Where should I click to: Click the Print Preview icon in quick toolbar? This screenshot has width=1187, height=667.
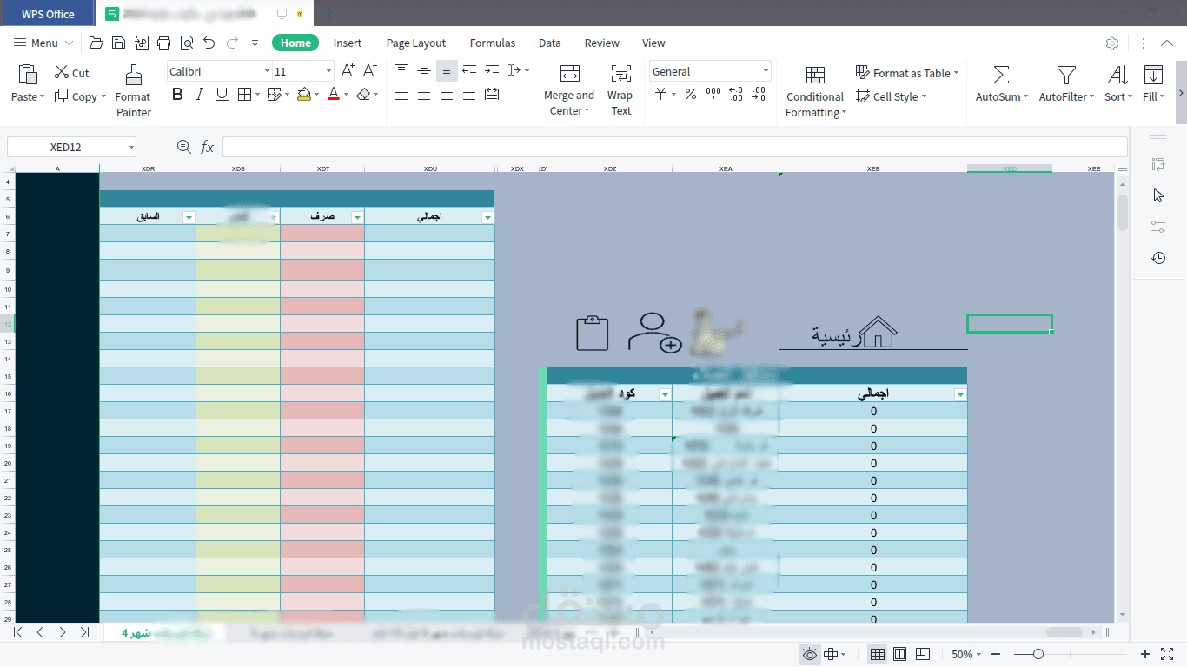click(x=186, y=43)
